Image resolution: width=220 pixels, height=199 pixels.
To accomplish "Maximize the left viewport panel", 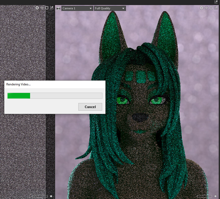I will click(x=47, y=8).
